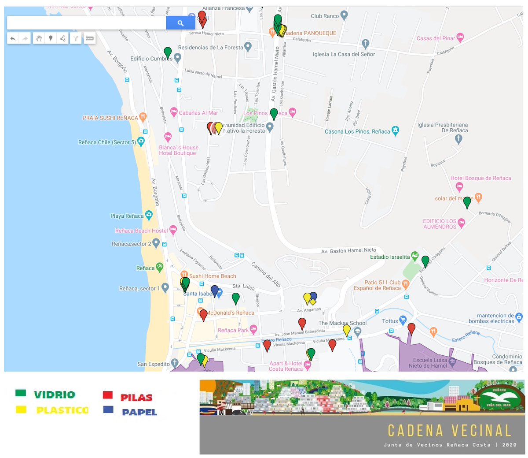Click the Iglesia La Casa del Señor church icon
This screenshot has width=528, height=458.
coord(365,43)
